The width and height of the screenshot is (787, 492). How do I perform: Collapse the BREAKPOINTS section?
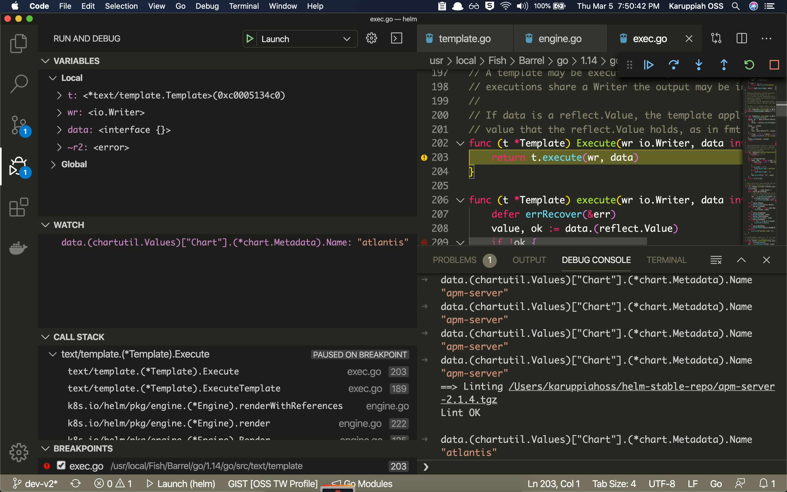point(45,448)
